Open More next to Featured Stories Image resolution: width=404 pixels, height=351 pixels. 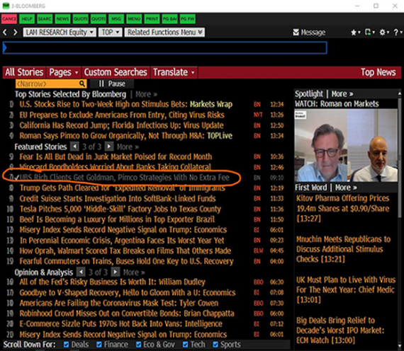[x=128, y=146]
